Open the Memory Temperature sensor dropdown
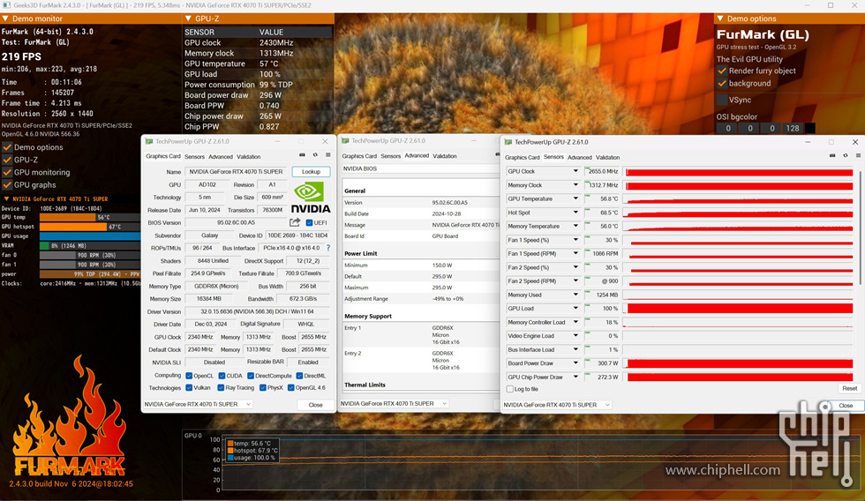The height and width of the screenshot is (501, 865). (x=575, y=226)
